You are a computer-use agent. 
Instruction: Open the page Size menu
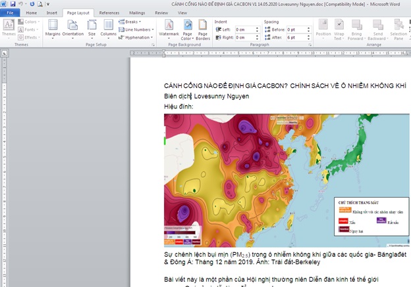click(92, 28)
